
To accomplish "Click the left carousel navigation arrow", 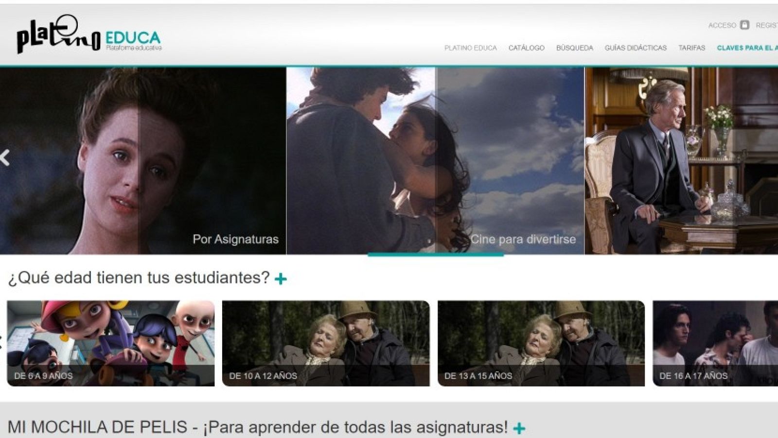I will 6,157.
